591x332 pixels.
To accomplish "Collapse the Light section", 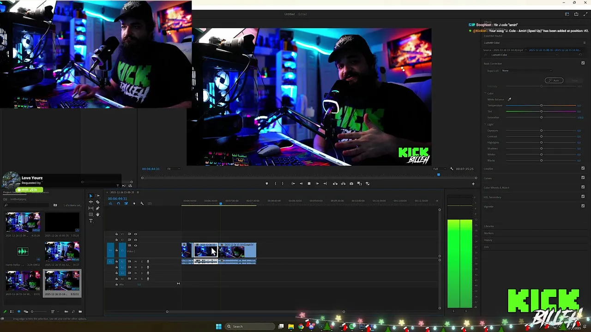I will (485, 124).
